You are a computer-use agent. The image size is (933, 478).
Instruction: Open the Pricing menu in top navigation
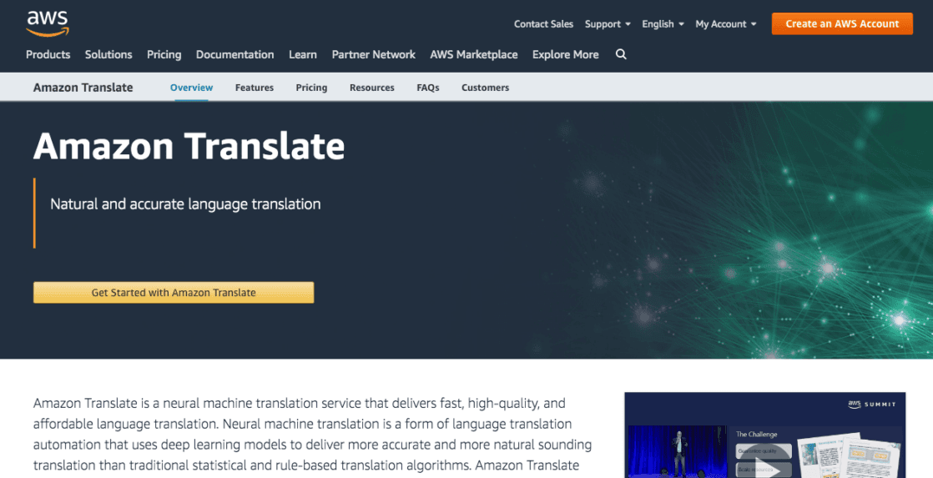(x=164, y=55)
